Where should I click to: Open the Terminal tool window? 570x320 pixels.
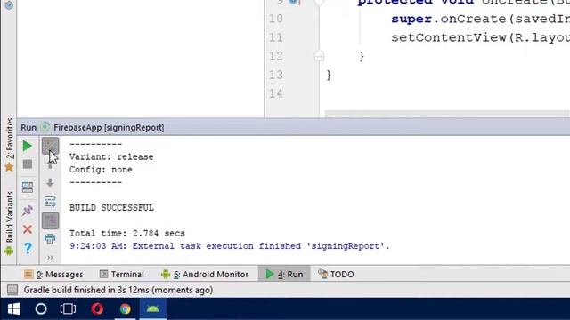(122, 275)
